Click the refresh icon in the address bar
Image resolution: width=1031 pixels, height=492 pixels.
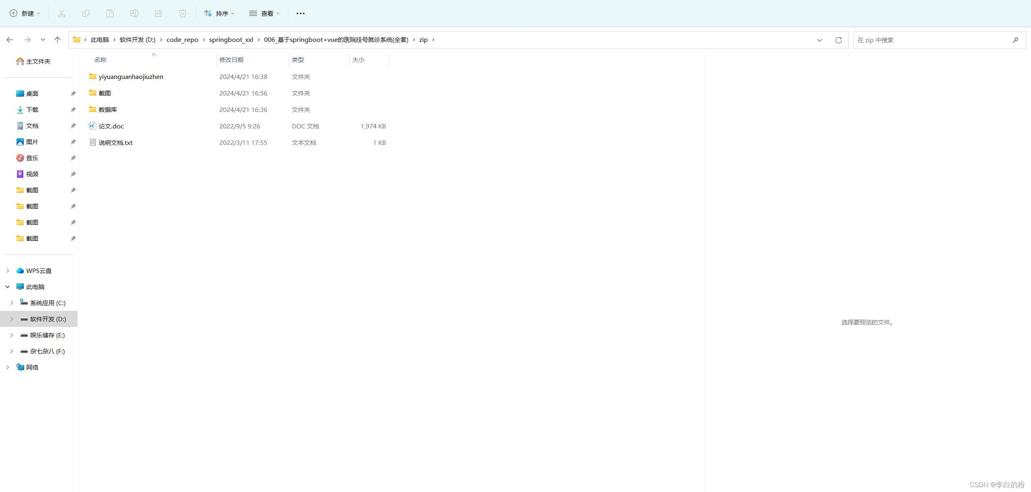838,40
